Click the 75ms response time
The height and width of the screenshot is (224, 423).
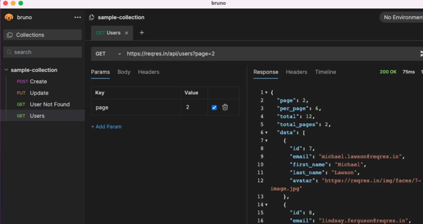(x=409, y=72)
